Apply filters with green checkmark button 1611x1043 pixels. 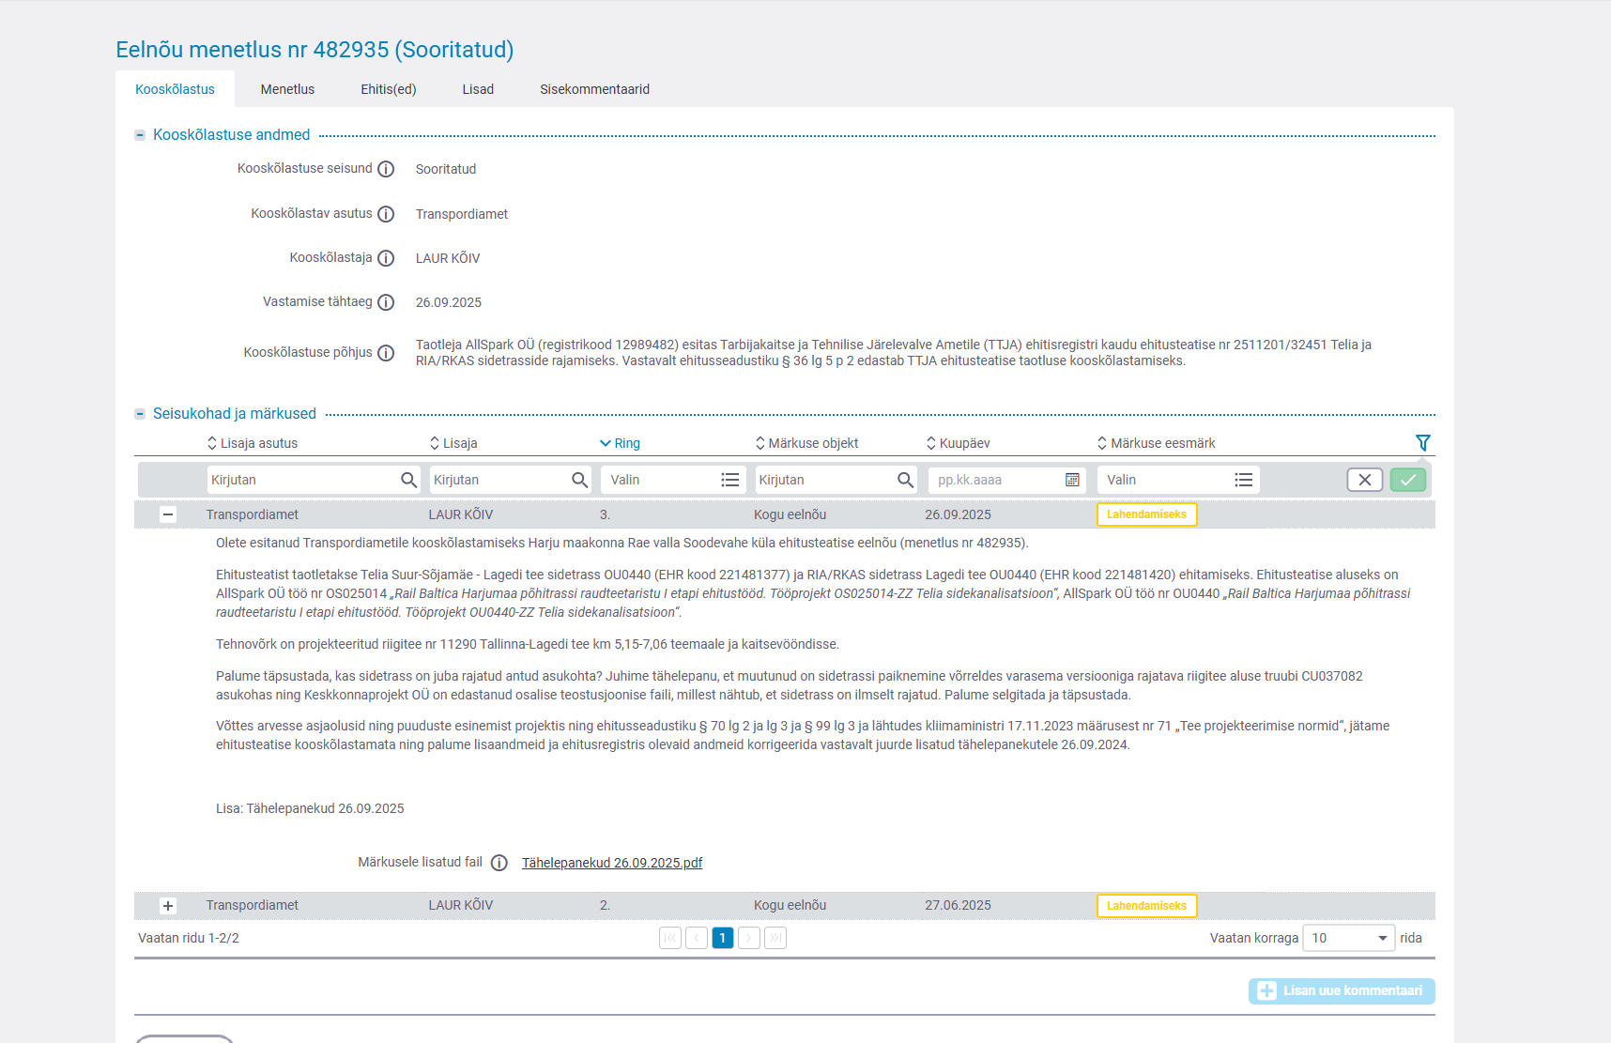(1407, 480)
